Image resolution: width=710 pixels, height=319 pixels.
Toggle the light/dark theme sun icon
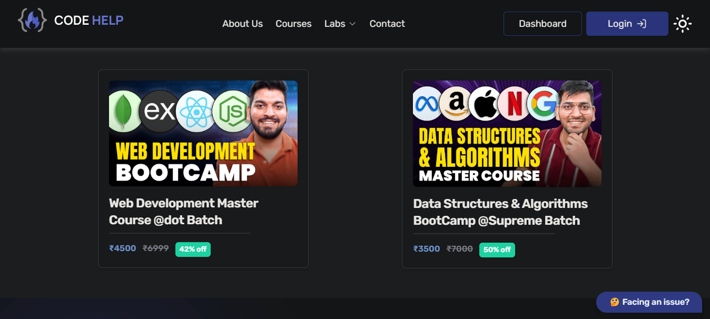[683, 24]
